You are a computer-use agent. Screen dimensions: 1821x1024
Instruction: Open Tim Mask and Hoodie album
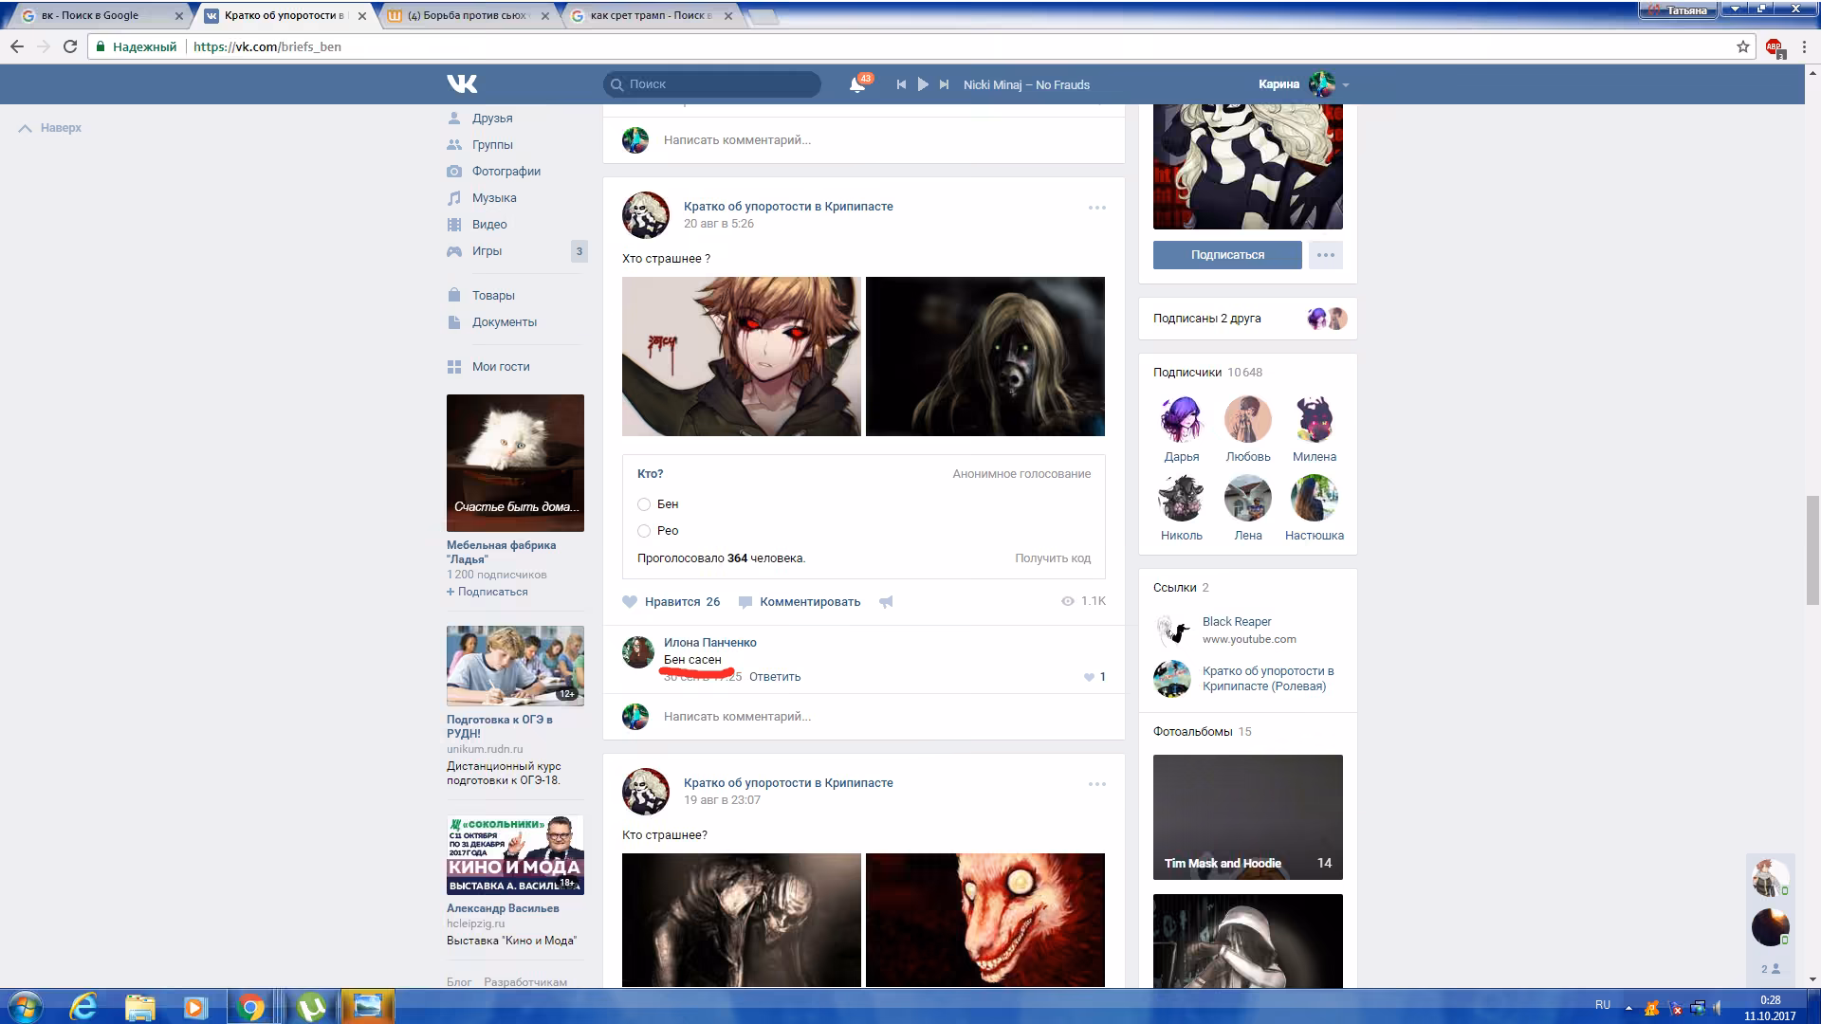1248,817
